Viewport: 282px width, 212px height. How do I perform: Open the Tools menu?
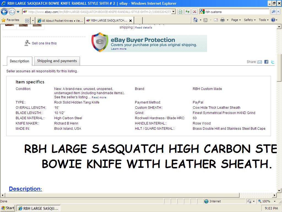264,20
